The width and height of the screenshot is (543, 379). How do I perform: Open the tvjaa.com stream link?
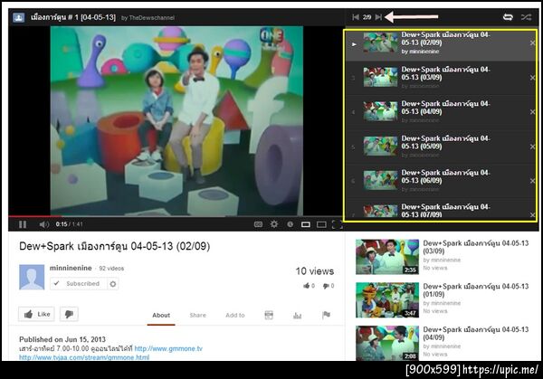pos(84,357)
